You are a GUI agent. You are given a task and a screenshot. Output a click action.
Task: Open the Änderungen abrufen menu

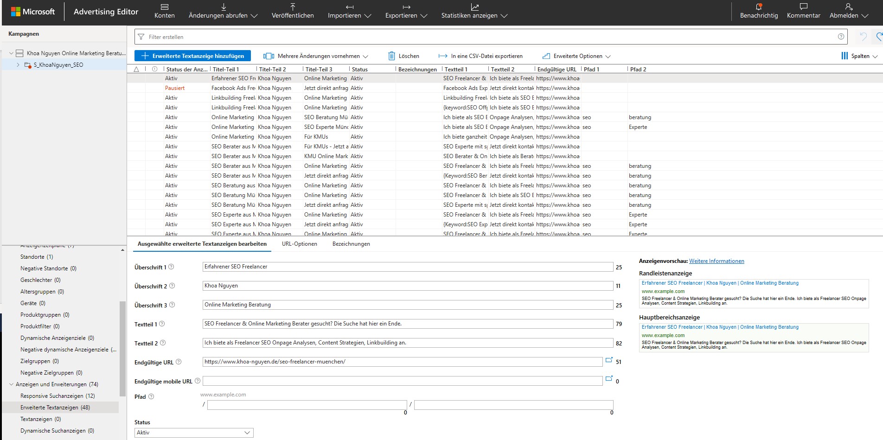tap(223, 11)
